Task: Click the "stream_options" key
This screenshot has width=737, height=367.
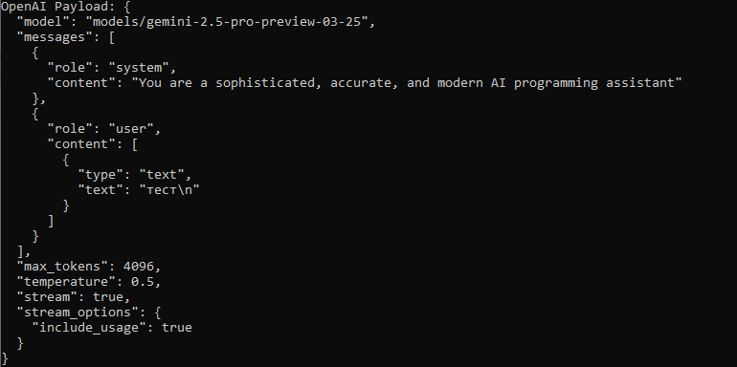Action: [x=78, y=313]
